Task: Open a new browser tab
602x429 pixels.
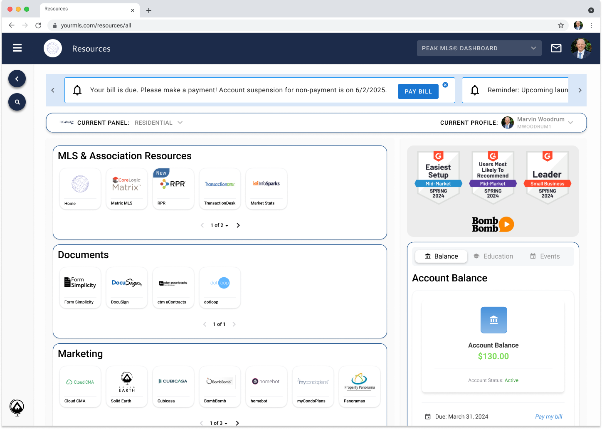Action: [149, 10]
